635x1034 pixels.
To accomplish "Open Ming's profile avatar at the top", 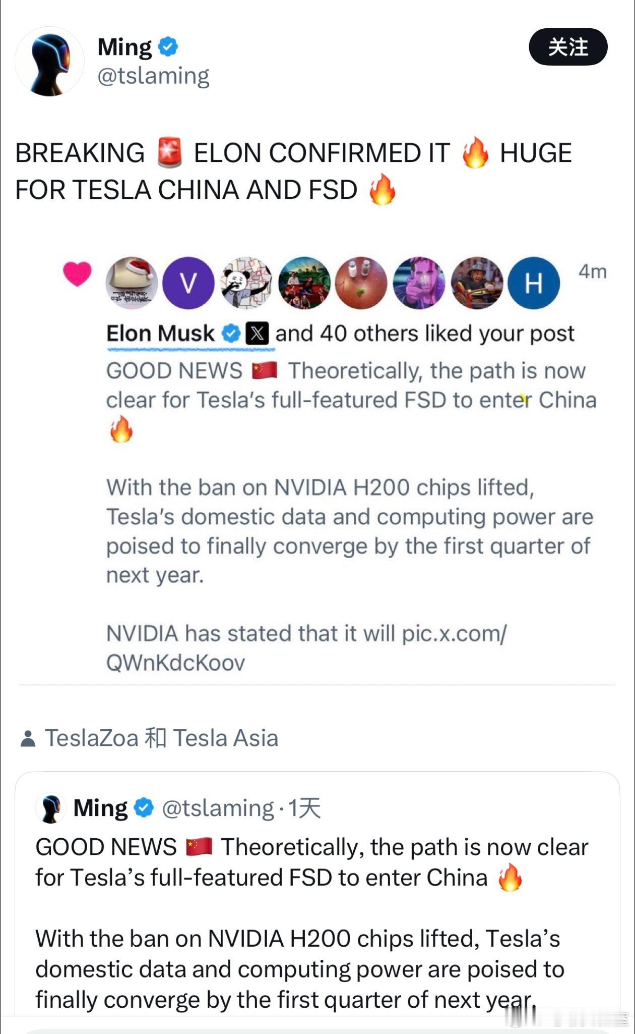I will click(x=49, y=61).
